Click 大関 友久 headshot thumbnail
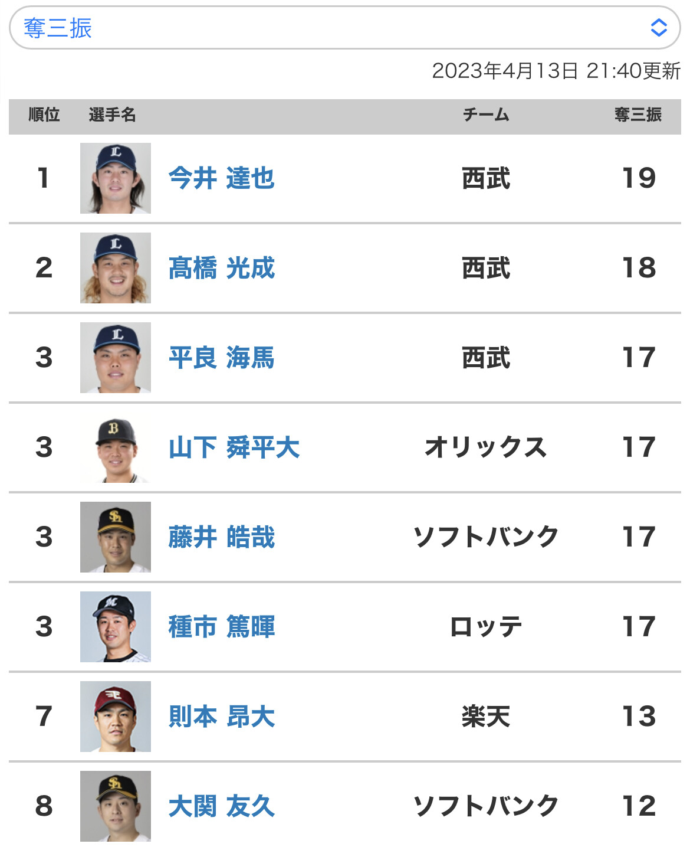690x847 pixels. point(116,806)
